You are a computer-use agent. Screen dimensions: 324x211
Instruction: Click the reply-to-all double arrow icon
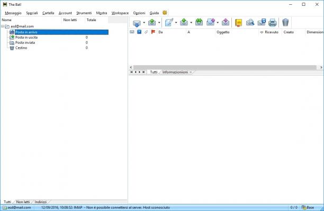(199, 22)
